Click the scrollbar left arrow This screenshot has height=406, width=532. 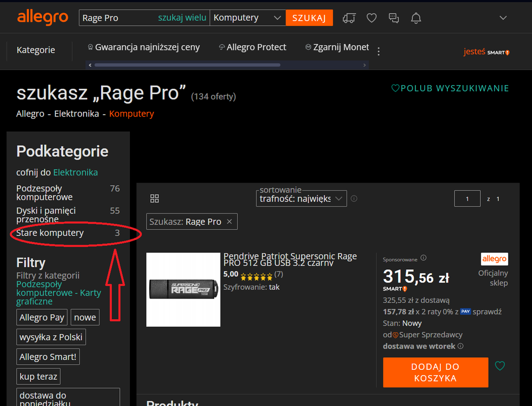90,65
